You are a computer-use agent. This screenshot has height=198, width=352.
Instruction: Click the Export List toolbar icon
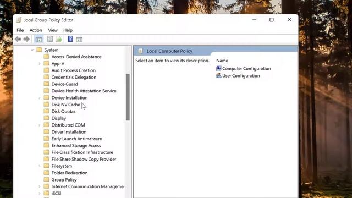pos(59,39)
